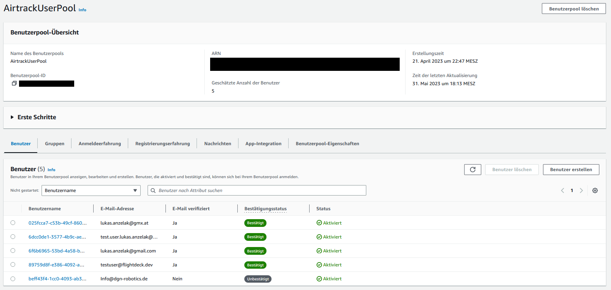Click Benutzer erstellen button
The width and height of the screenshot is (611, 290).
(571, 170)
